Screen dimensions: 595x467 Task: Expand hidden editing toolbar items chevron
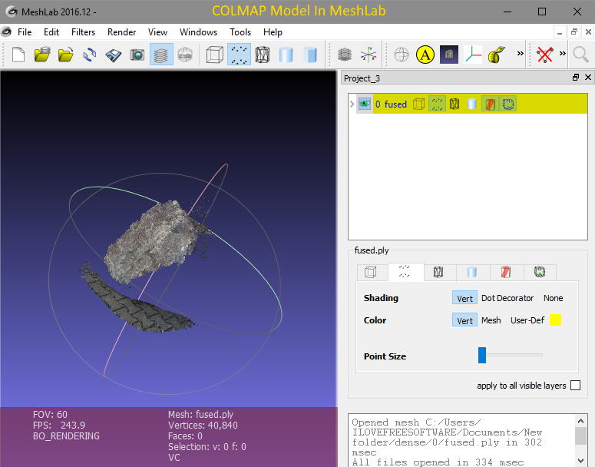pyautogui.click(x=521, y=54)
